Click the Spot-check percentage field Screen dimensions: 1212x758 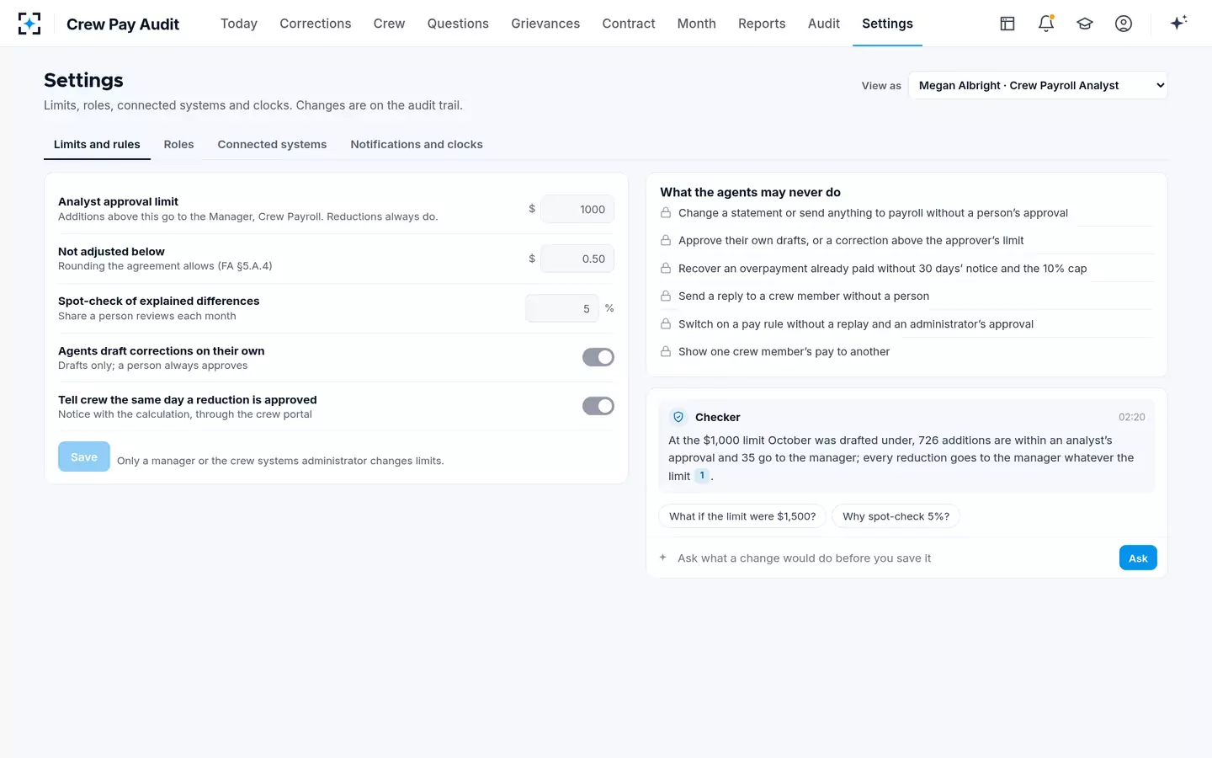pos(562,308)
